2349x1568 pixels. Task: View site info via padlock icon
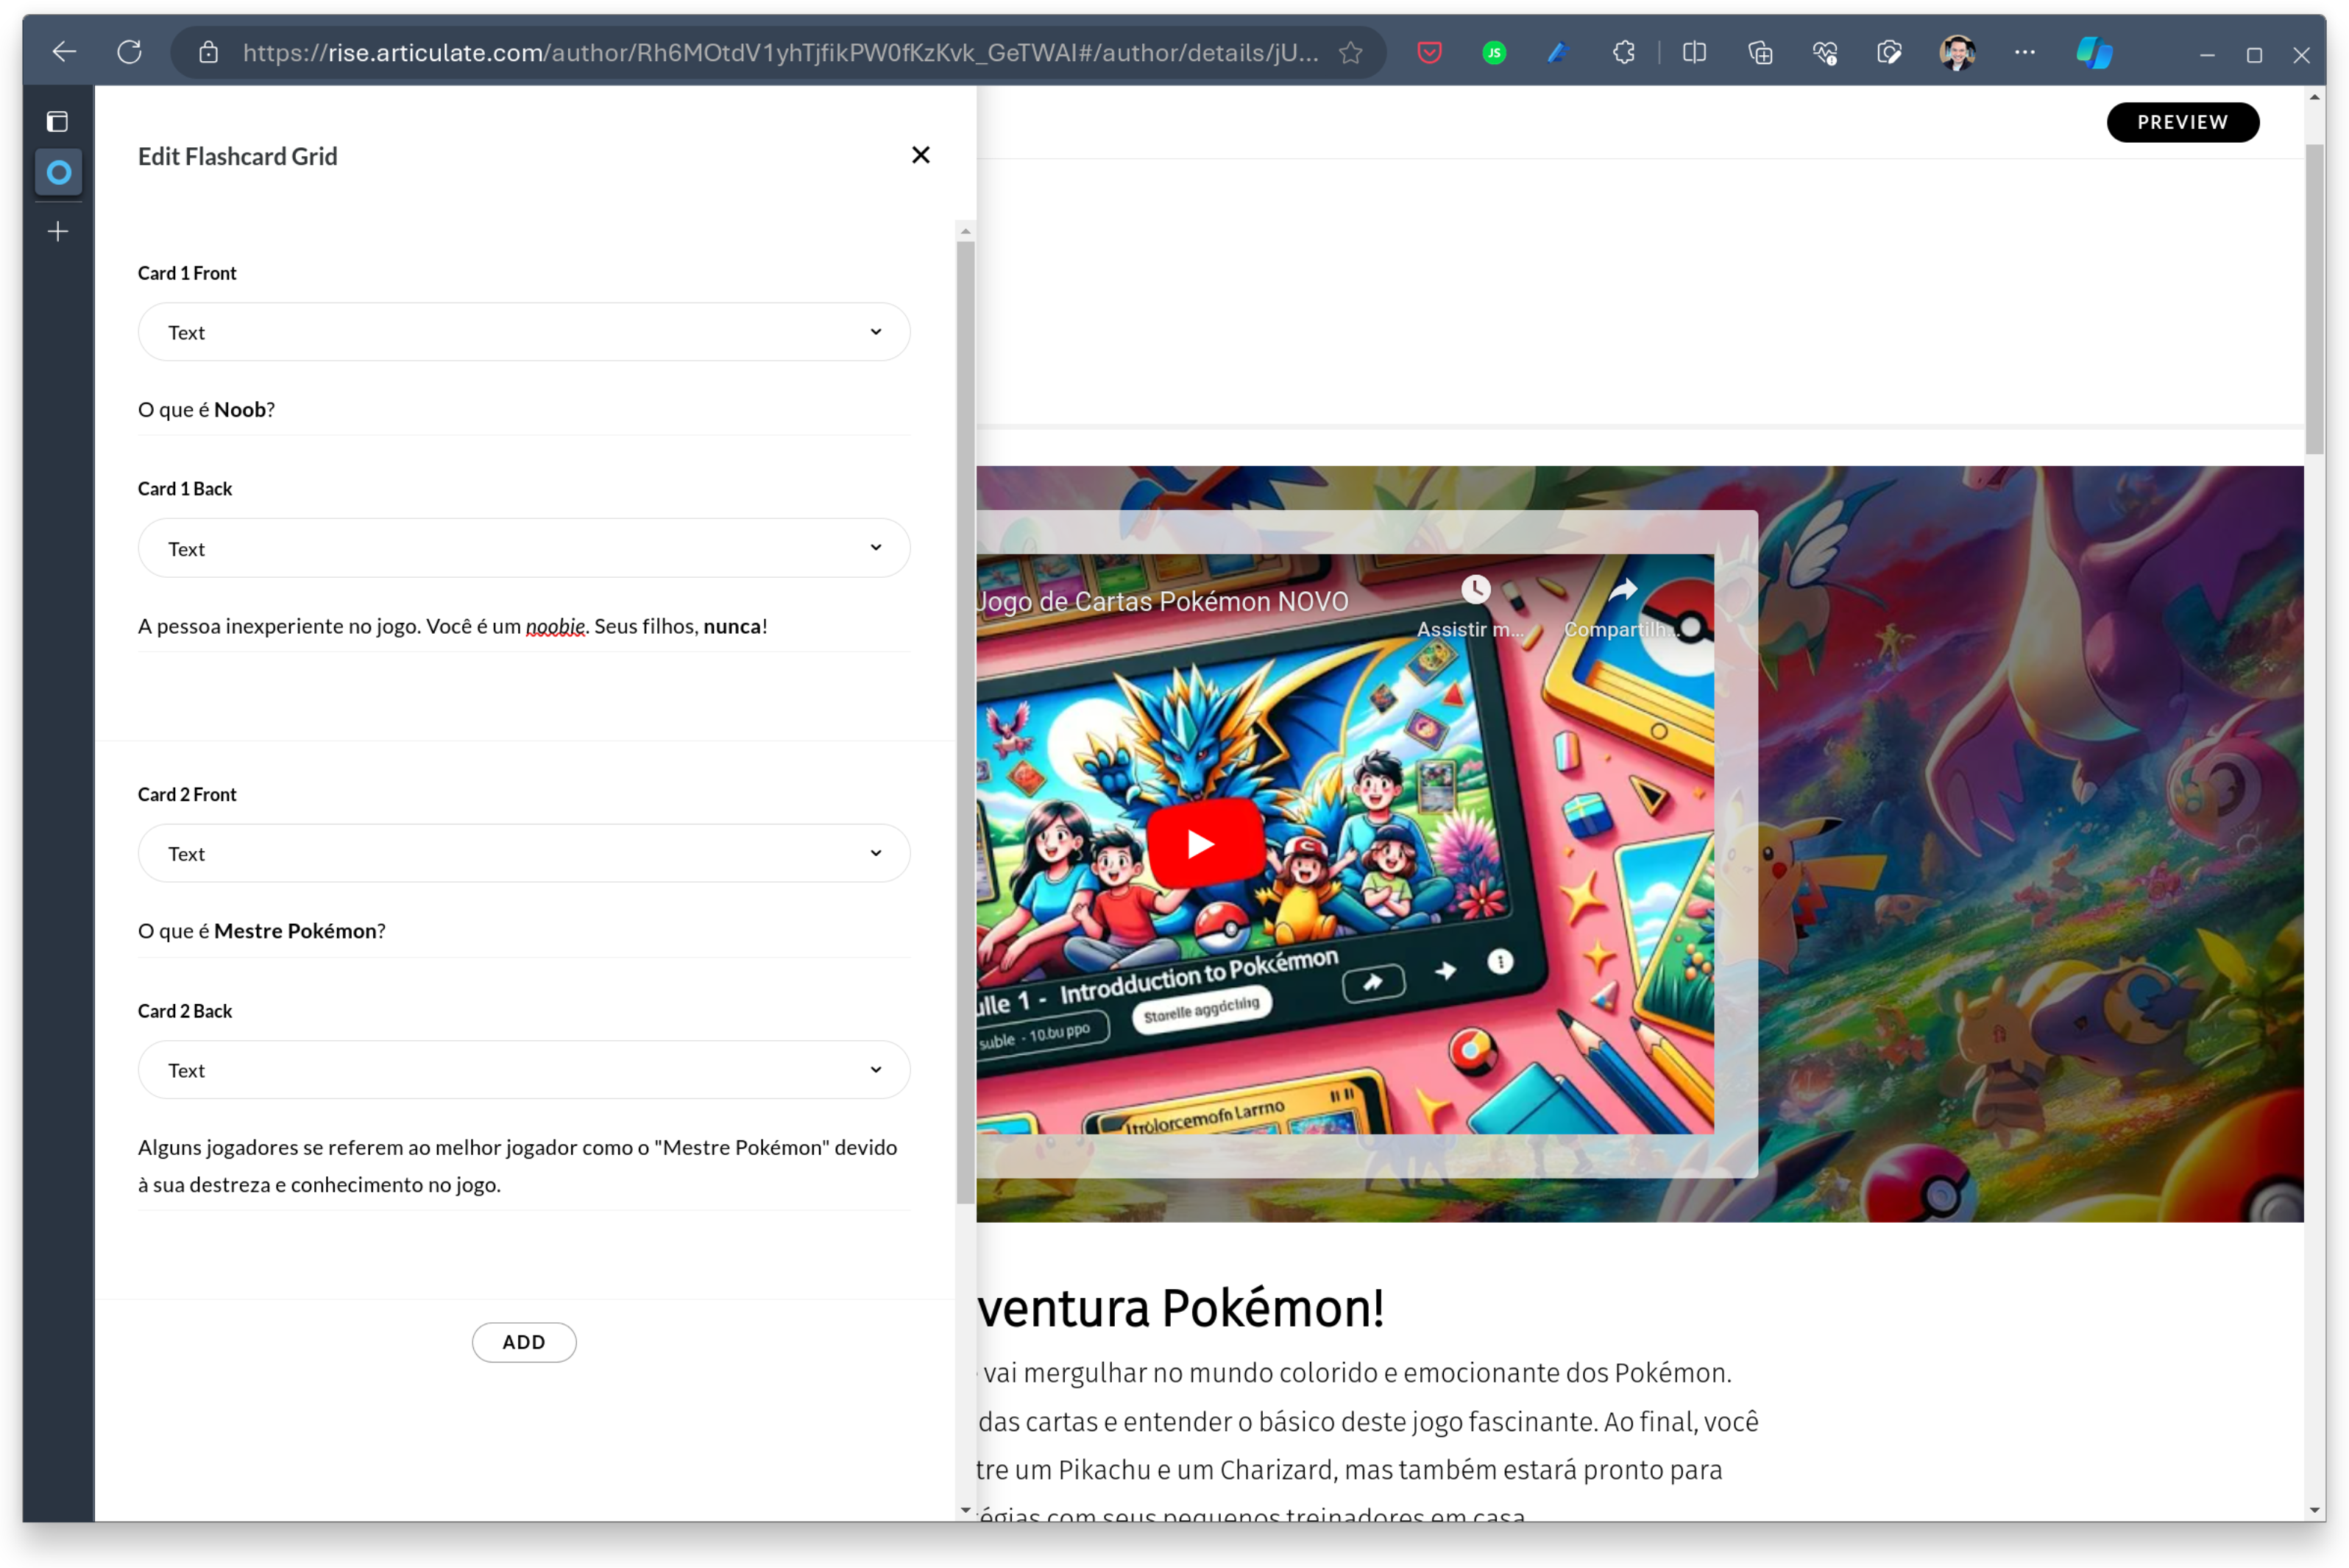coord(208,52)
